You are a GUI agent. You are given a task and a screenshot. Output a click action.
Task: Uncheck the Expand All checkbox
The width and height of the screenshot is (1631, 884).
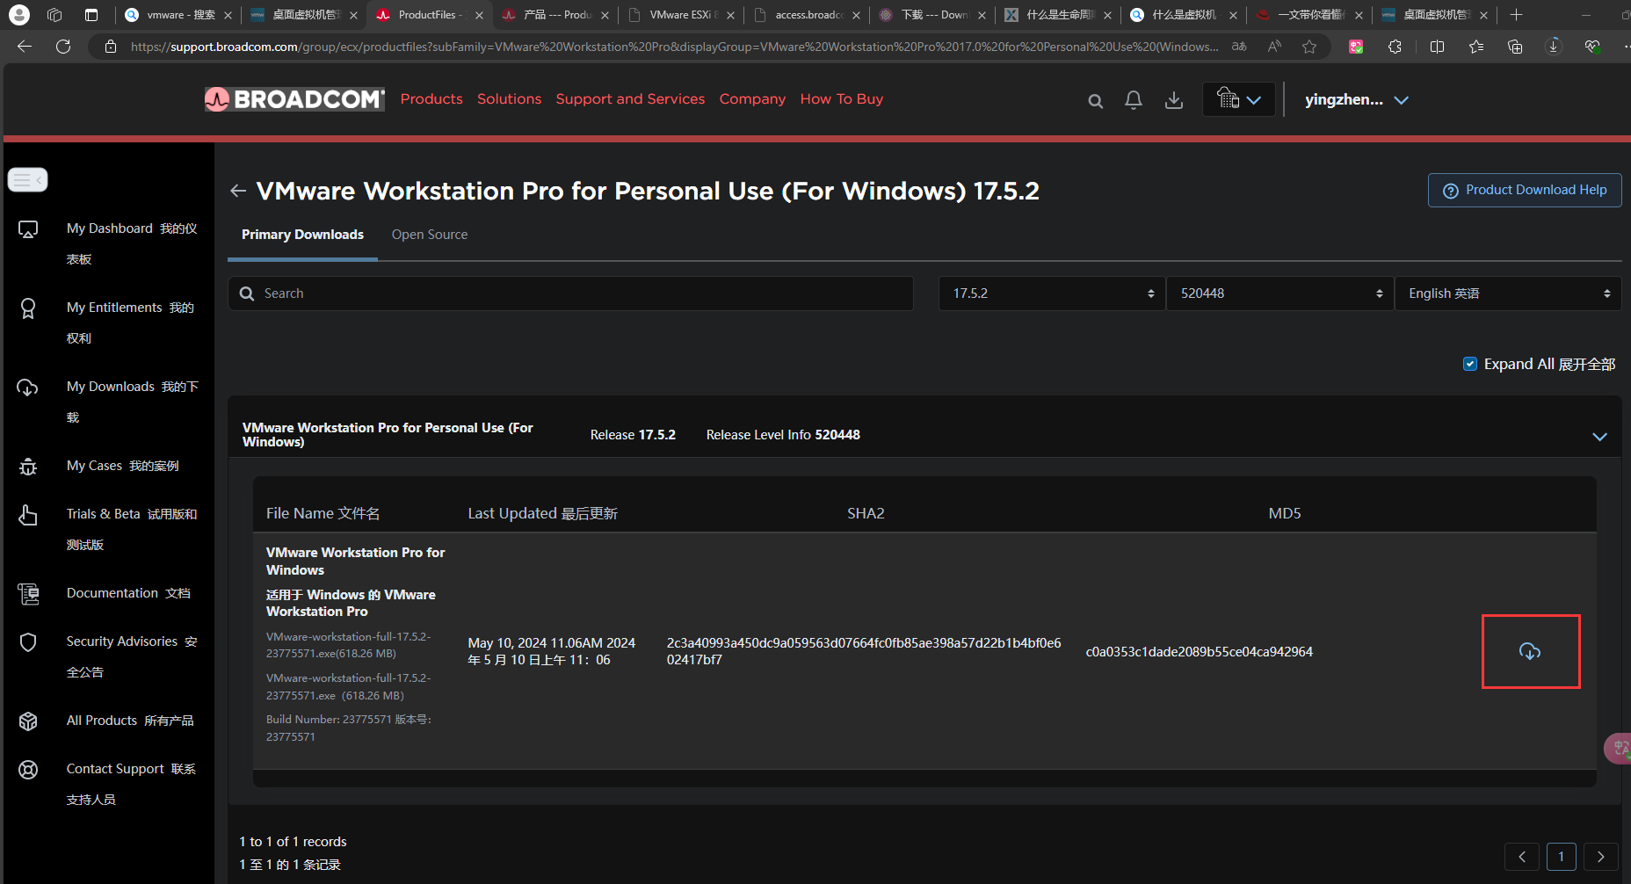[1469, 364]
